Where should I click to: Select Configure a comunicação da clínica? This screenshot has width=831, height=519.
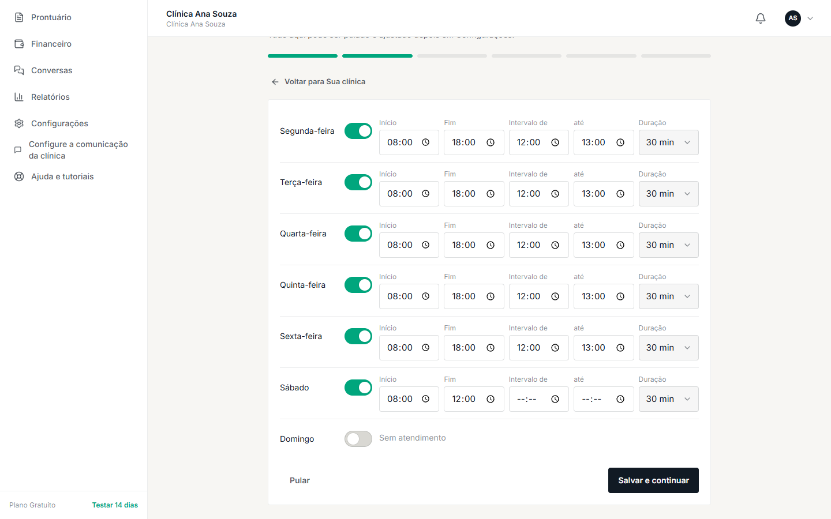coord(73,150)
